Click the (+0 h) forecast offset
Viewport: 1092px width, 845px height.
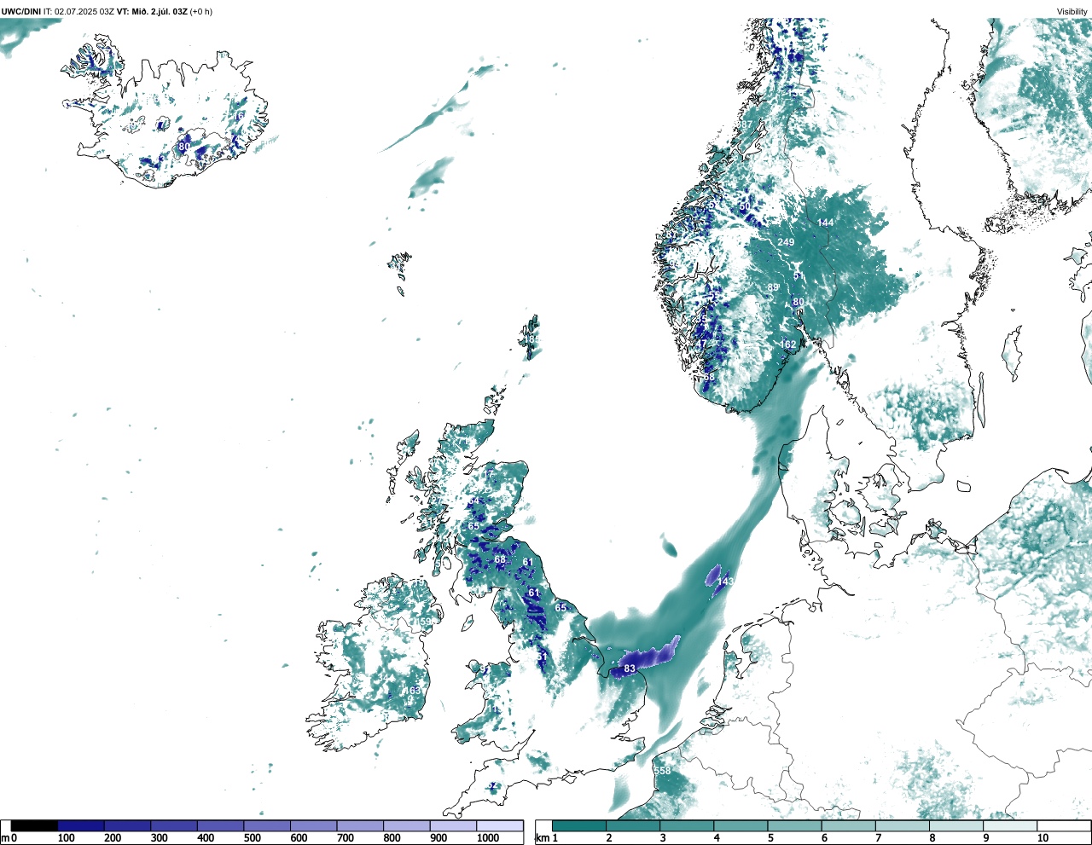pyautogui.click(x=200, y=12)
